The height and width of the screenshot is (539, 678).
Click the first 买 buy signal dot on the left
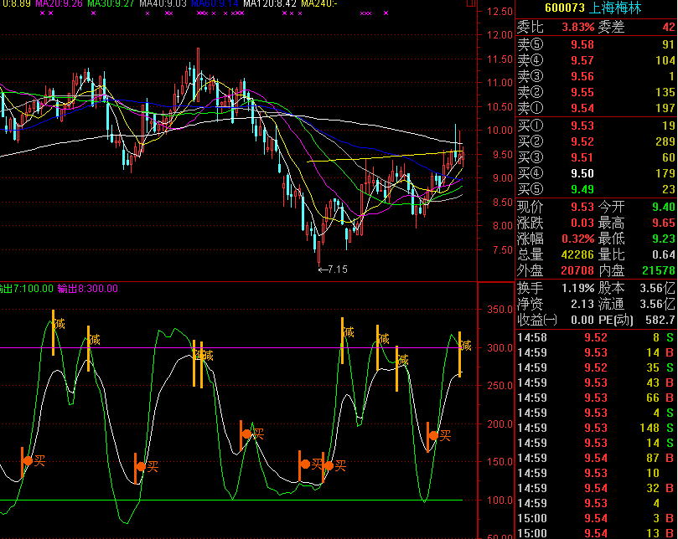(x=28, y=460)
